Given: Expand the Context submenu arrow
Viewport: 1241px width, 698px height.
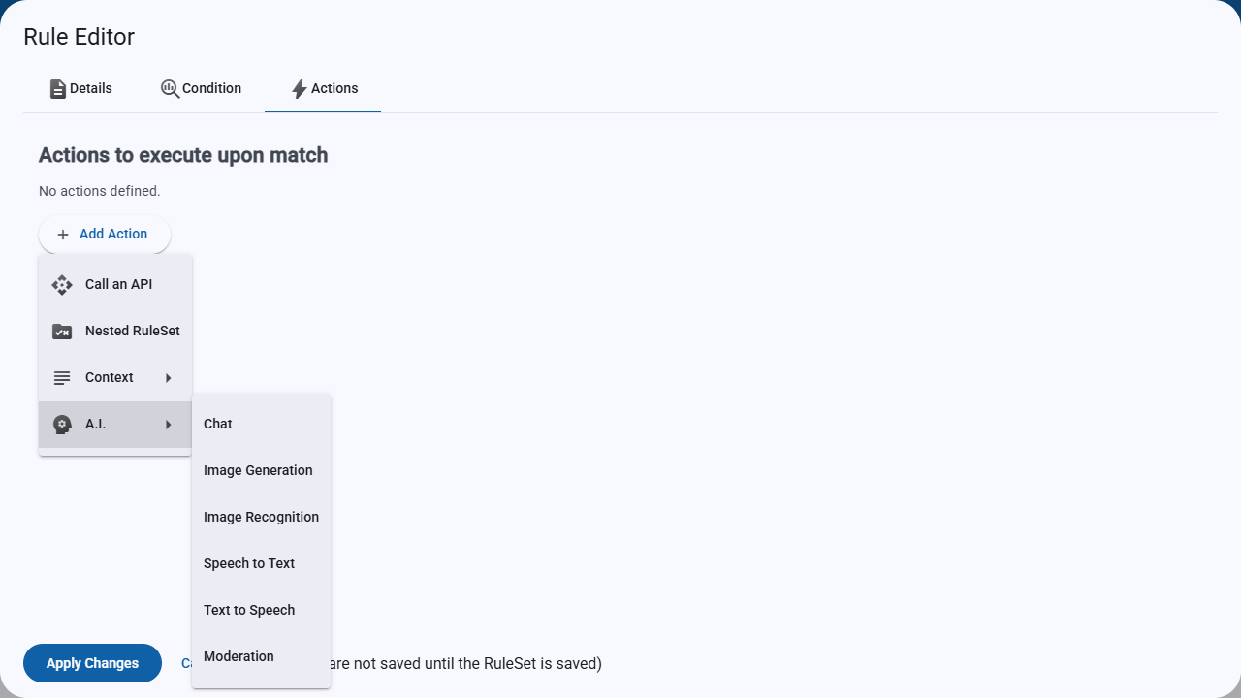Looking at the screenshot, I should coord(169,378).
